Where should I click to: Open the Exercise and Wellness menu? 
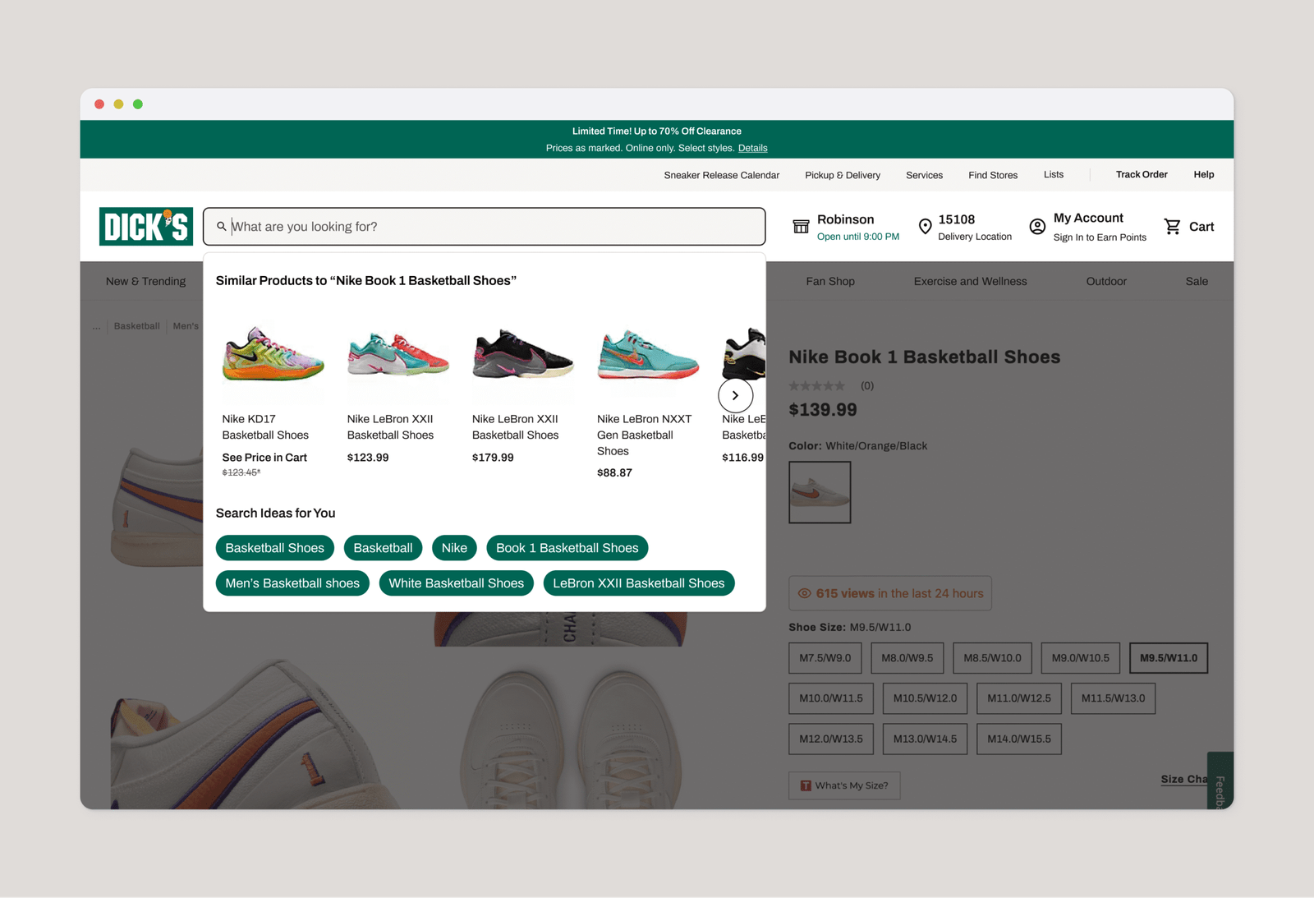(970, 281)
